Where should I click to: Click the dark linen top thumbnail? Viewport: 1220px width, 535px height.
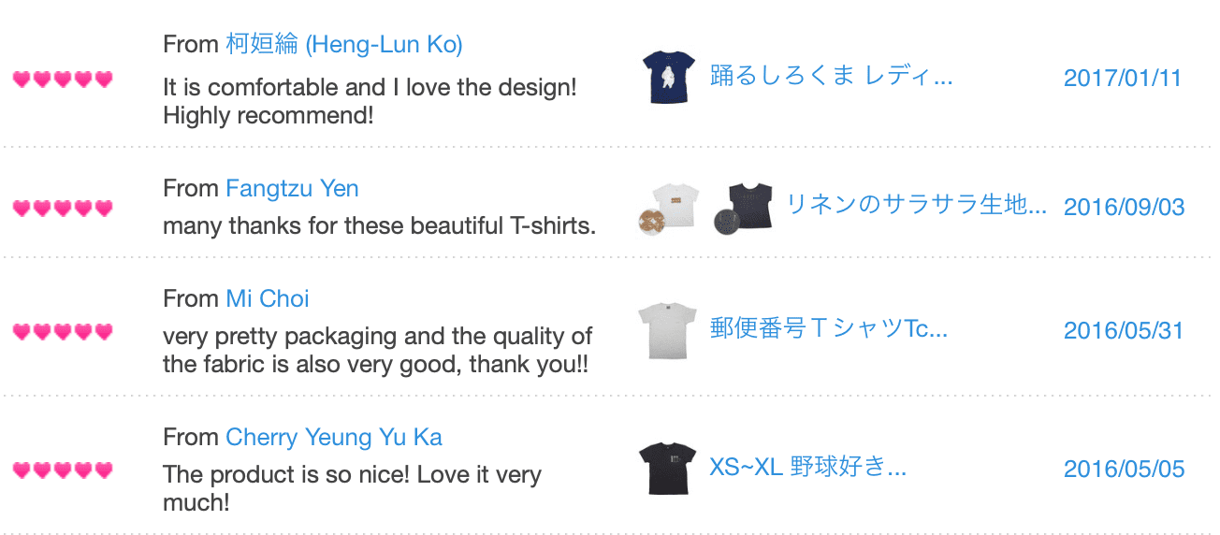coord(745,207)
